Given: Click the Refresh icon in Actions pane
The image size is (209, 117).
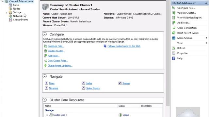Looking at the screenshot, I should tap(174, 48).
